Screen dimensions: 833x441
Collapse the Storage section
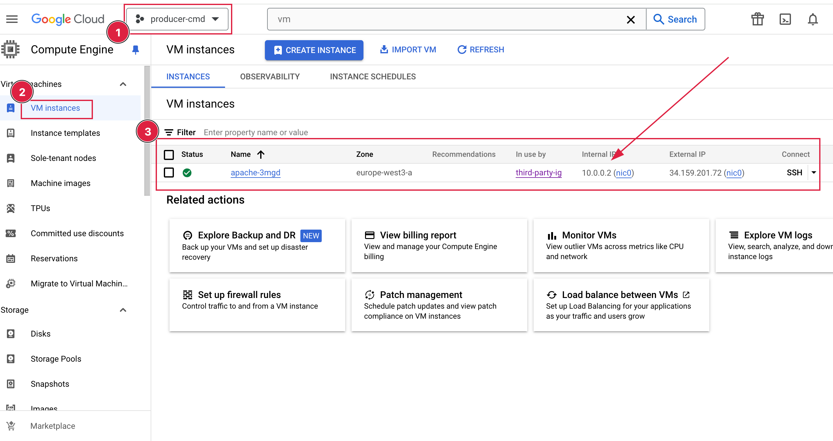click(x=123, y=310)
